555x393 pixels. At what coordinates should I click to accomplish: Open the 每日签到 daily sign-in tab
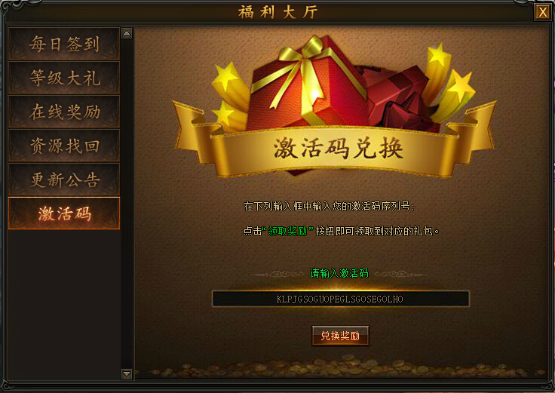click(64, 44)
